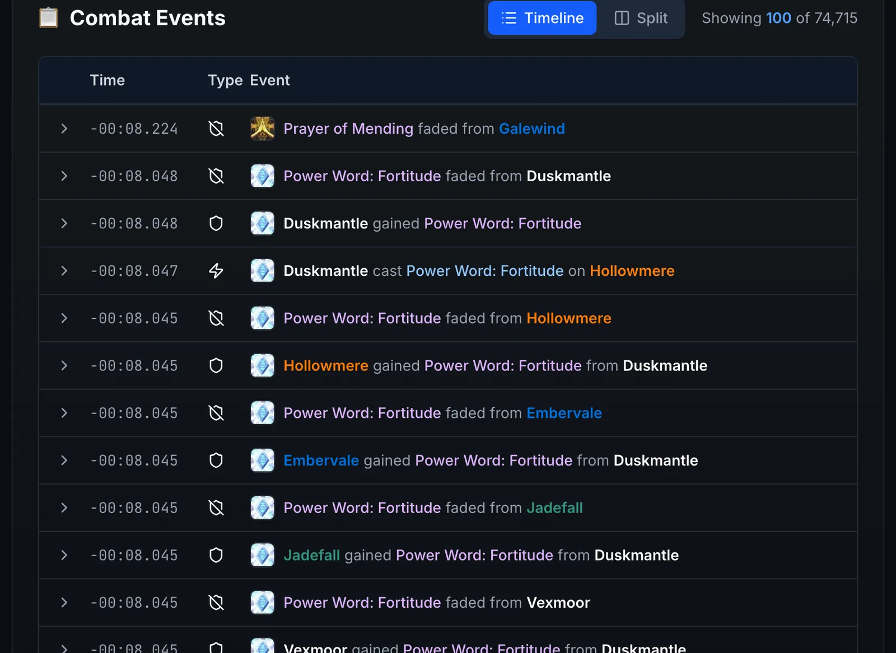This screenshot has width=896, height=653.
Task: Click the timestamp -00:08.224
Action: [134, 129]
